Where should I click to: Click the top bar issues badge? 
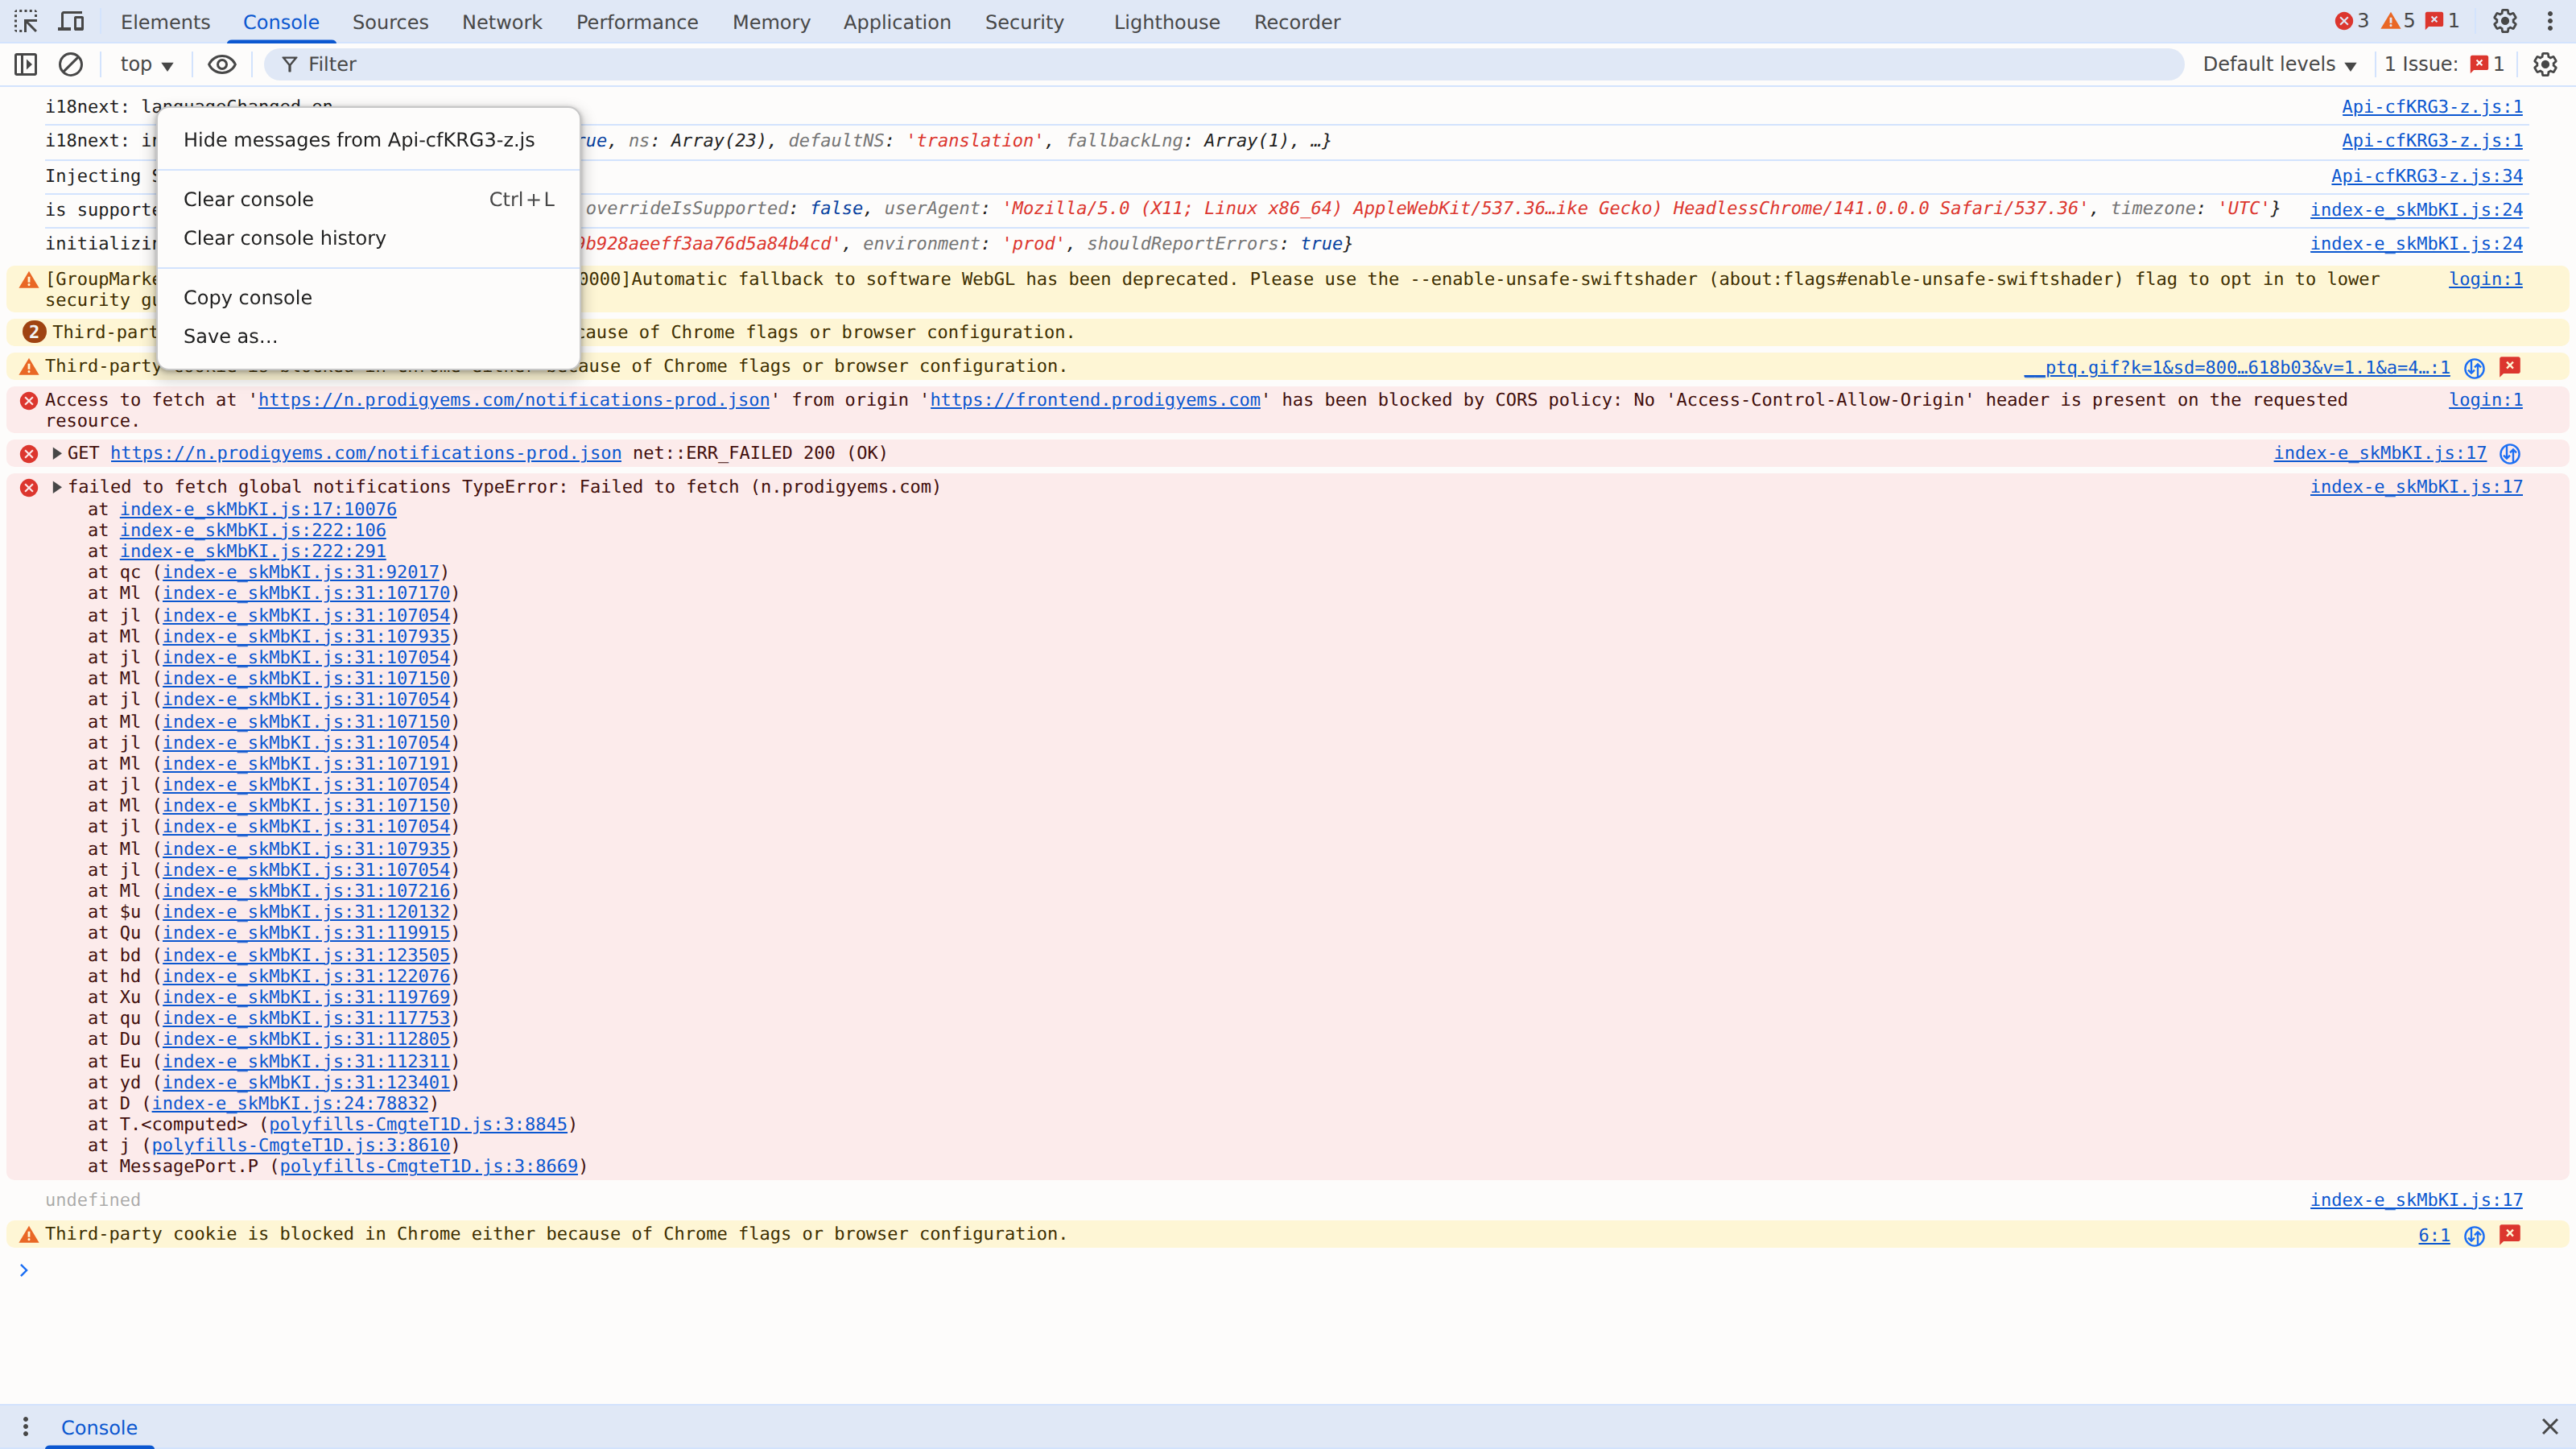pyautogui.click(x=2442, y=21)
